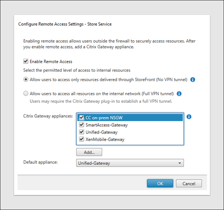Click the Cancel button
The image size is (224, 210).
point(189,183)
